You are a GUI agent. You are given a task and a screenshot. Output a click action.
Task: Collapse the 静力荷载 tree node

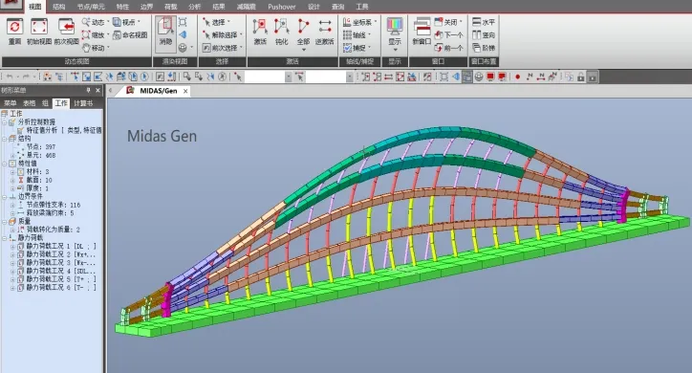pyautogui.click(x=5, y=238)
